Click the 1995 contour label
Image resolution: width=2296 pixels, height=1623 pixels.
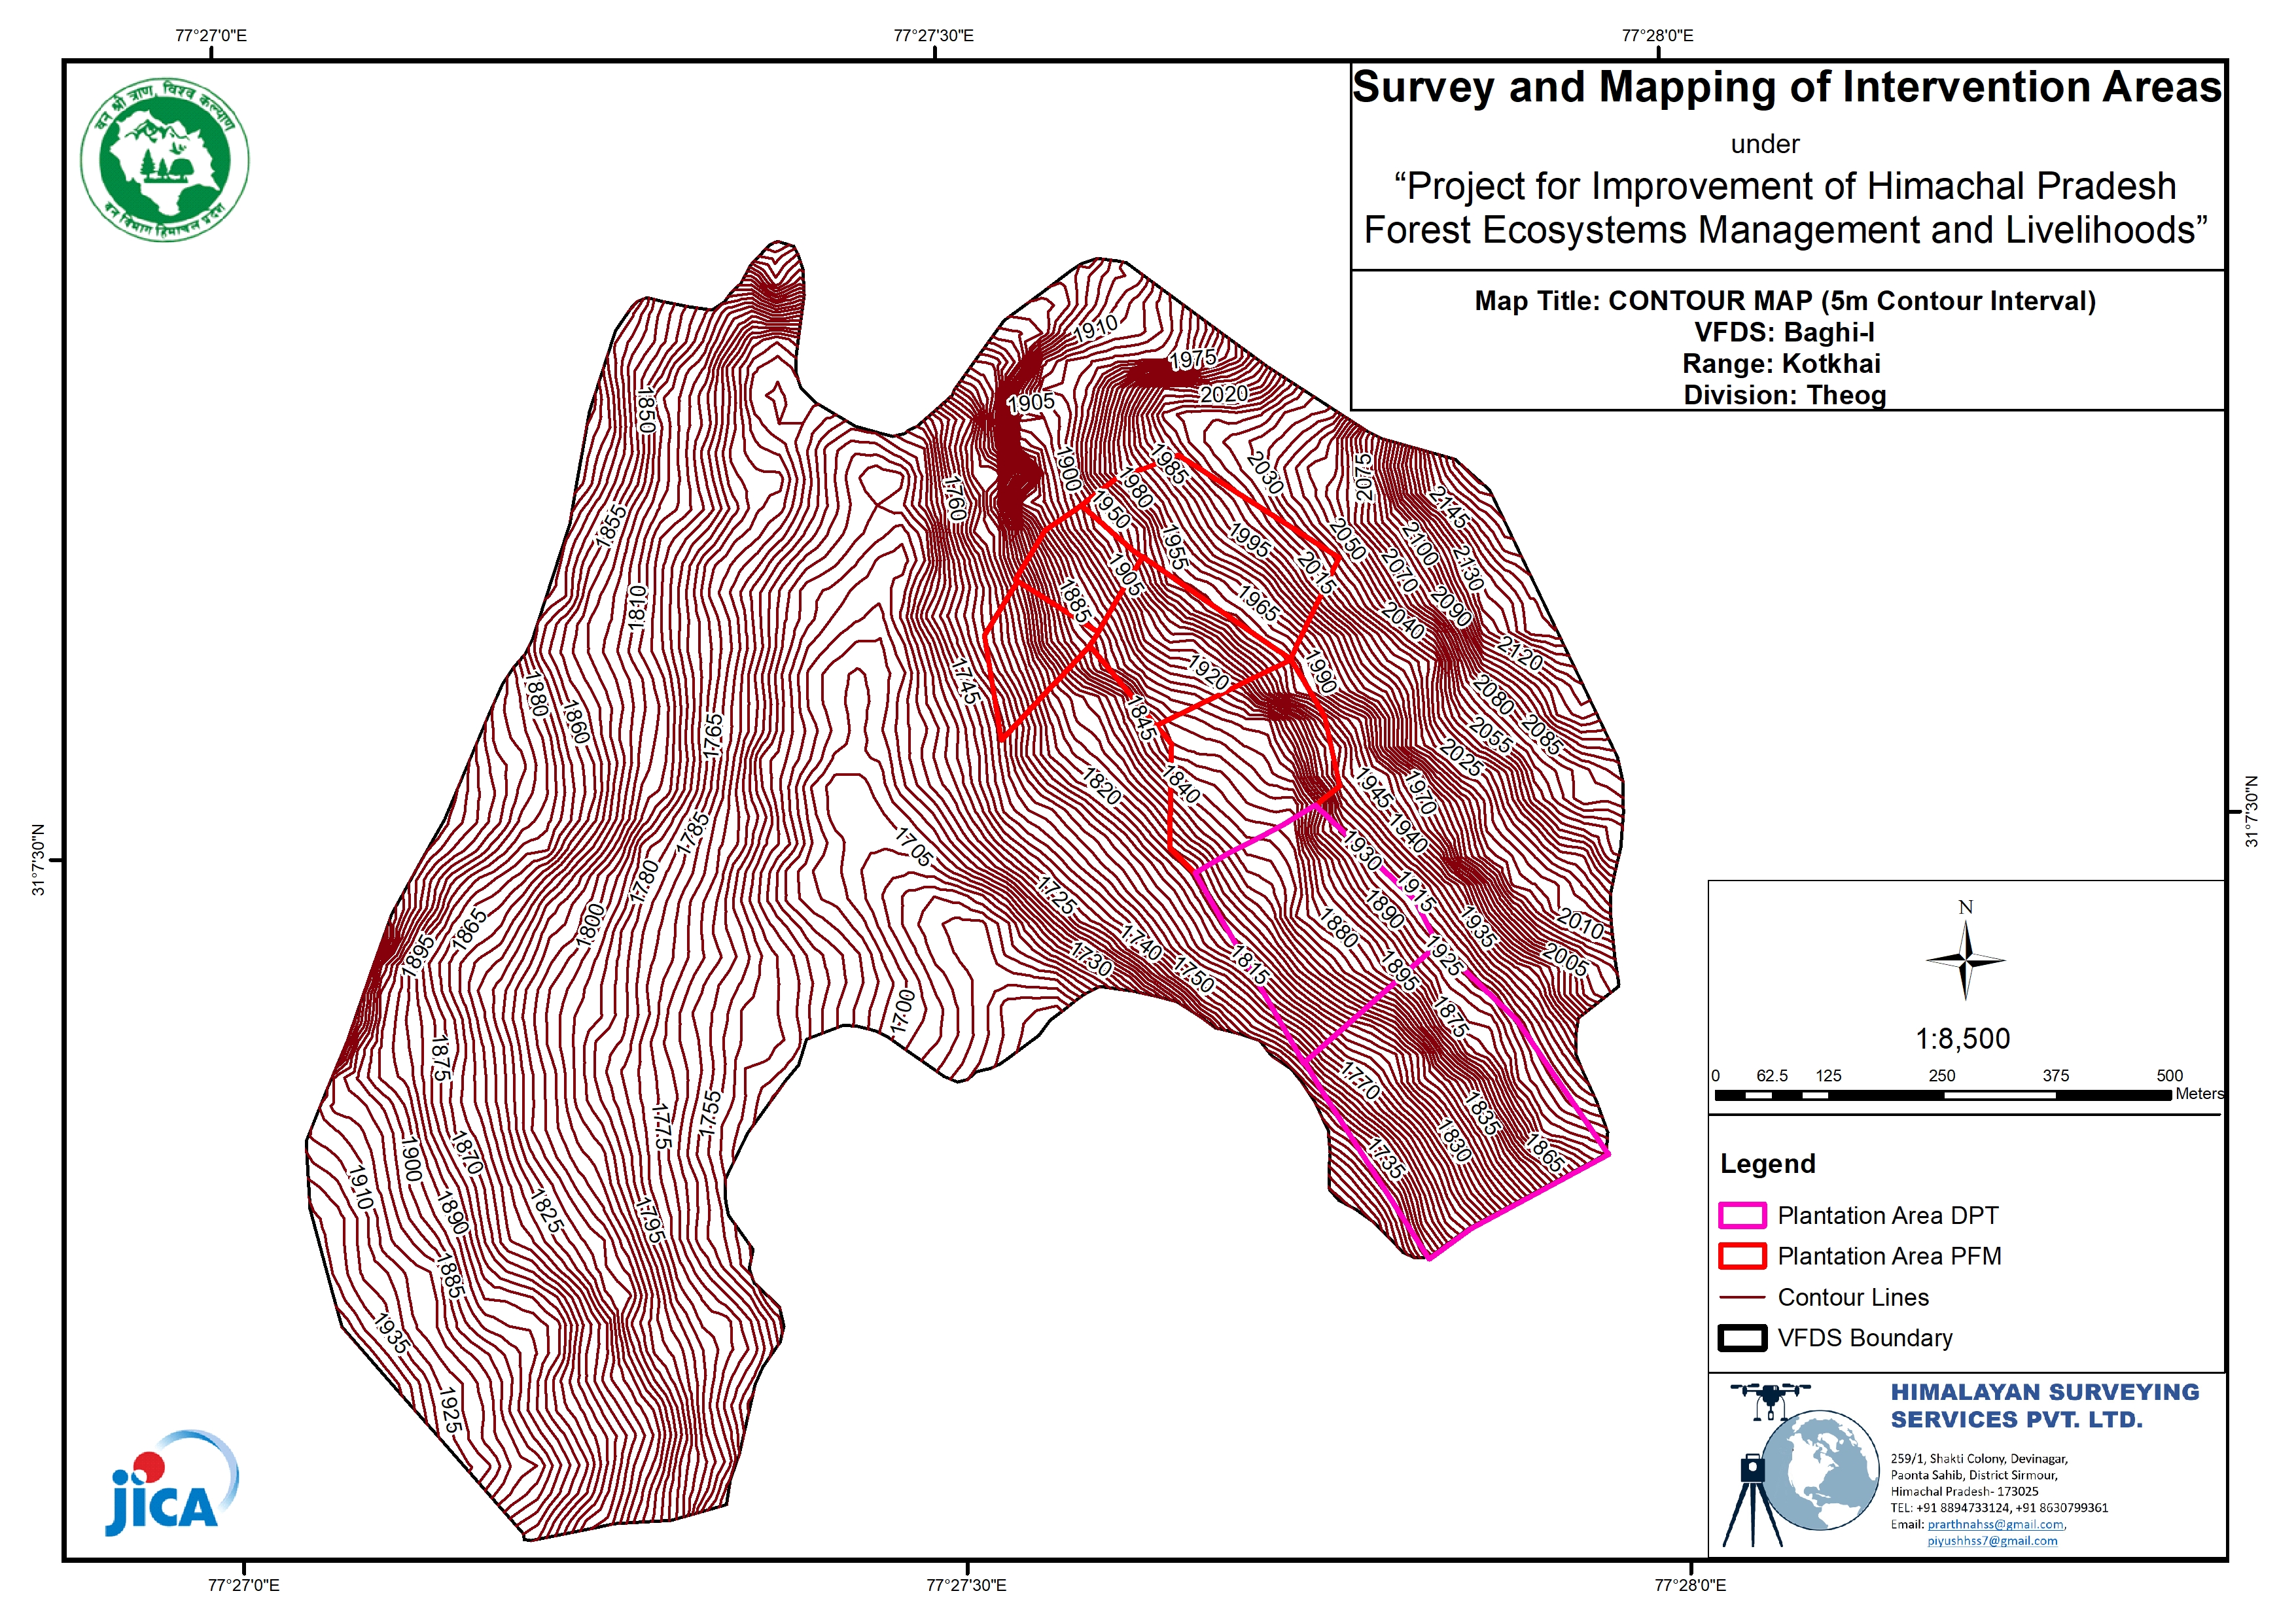1249,540
